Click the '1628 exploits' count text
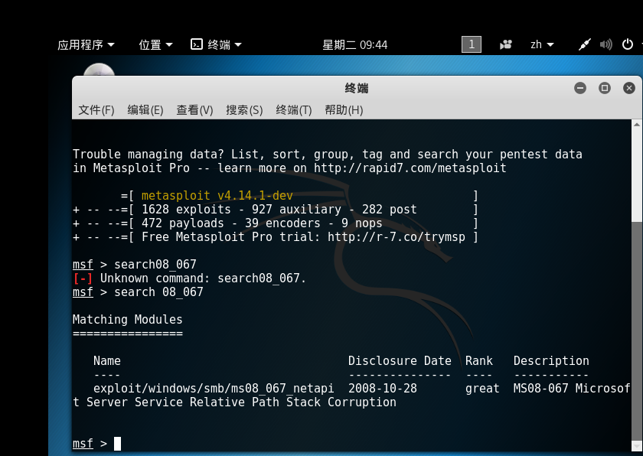Viewport: 643px width, 456px height. click(x=186, y=210)
